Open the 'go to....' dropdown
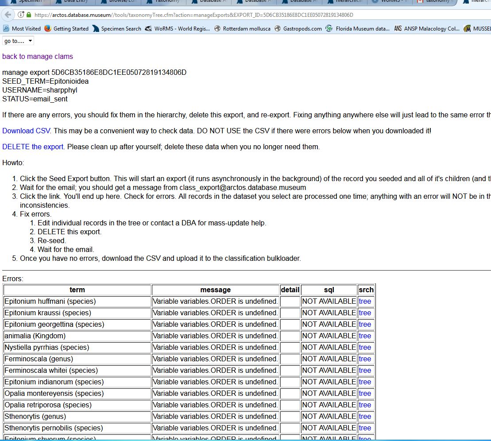This screenshot has height=441, width=491. tap(18, 40)
